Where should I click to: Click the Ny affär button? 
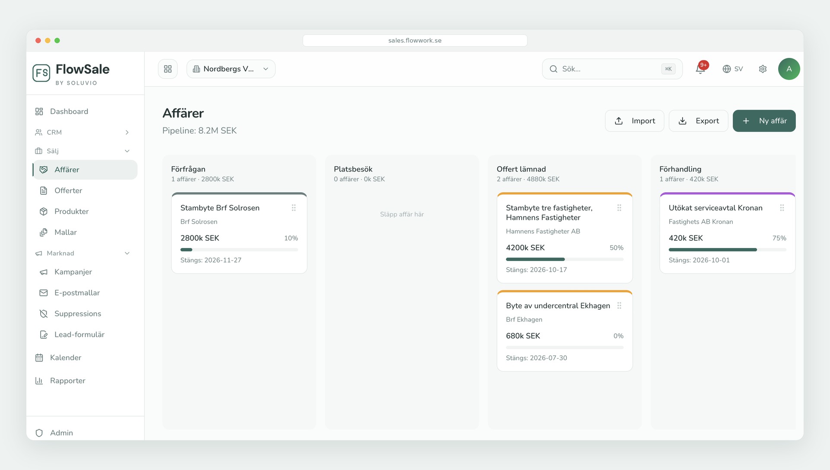[764, 121]
